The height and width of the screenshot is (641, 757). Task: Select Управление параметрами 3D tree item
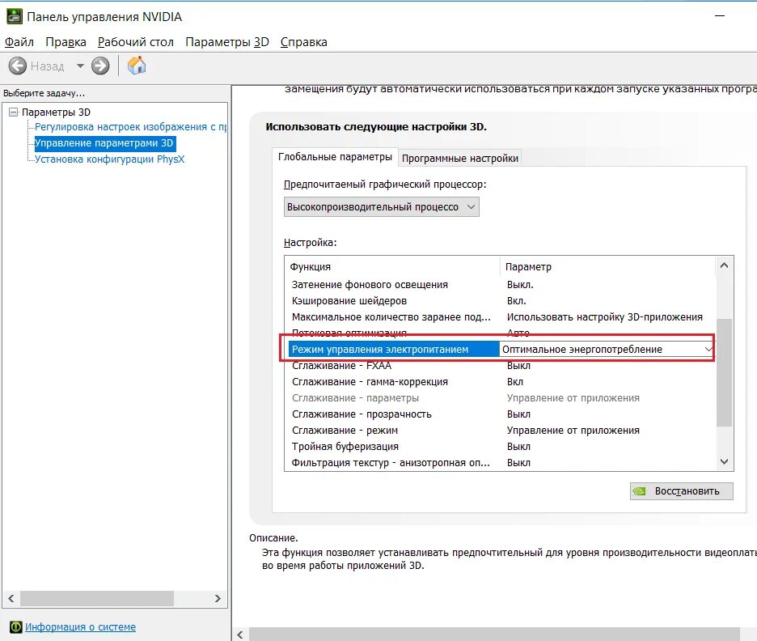[x=104, y=143]
